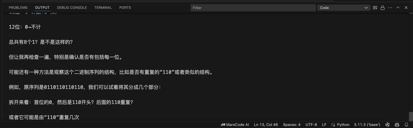Open the notifications bell in status bar

406,125
